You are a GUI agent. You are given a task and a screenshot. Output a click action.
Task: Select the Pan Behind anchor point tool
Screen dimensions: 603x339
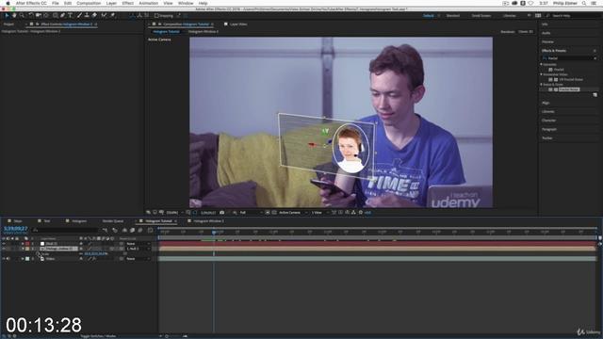coord(46,15)
